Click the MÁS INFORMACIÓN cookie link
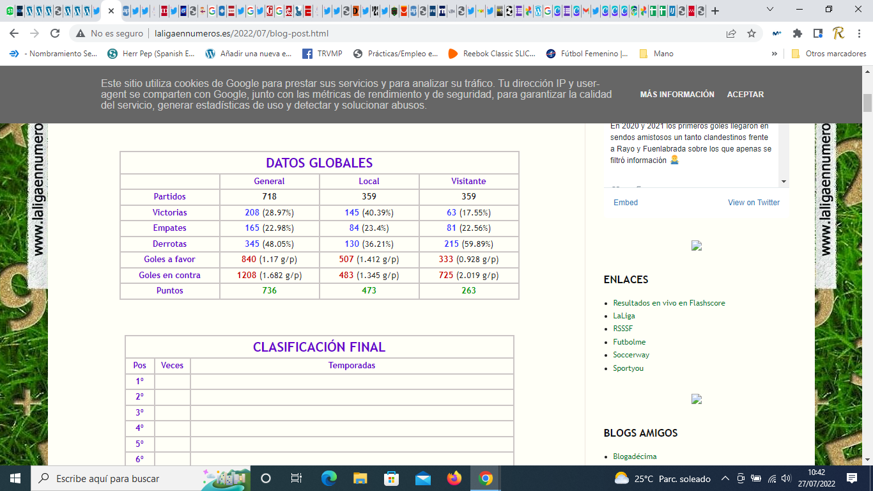 (677, 94)
